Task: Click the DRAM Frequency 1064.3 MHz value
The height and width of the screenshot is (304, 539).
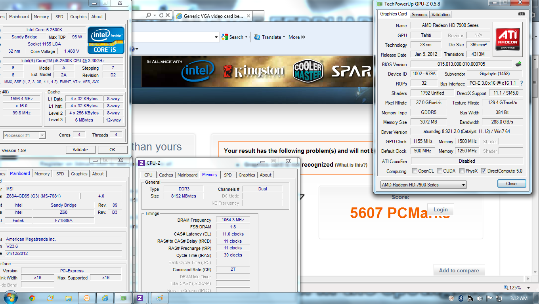Action: 233,220
